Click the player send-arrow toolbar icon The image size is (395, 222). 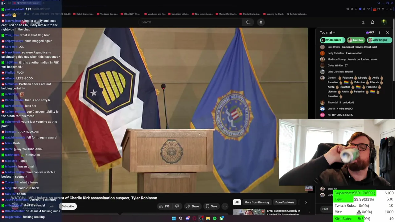364,9
